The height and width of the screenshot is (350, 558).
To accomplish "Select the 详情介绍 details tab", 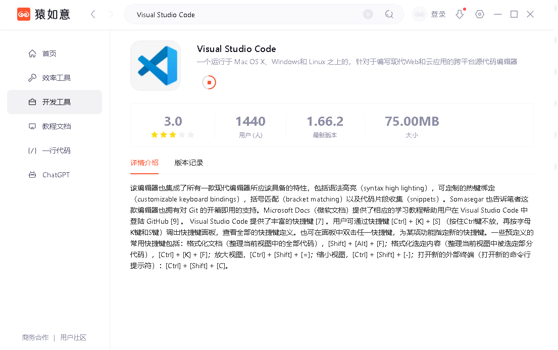I will pos(144,163).
